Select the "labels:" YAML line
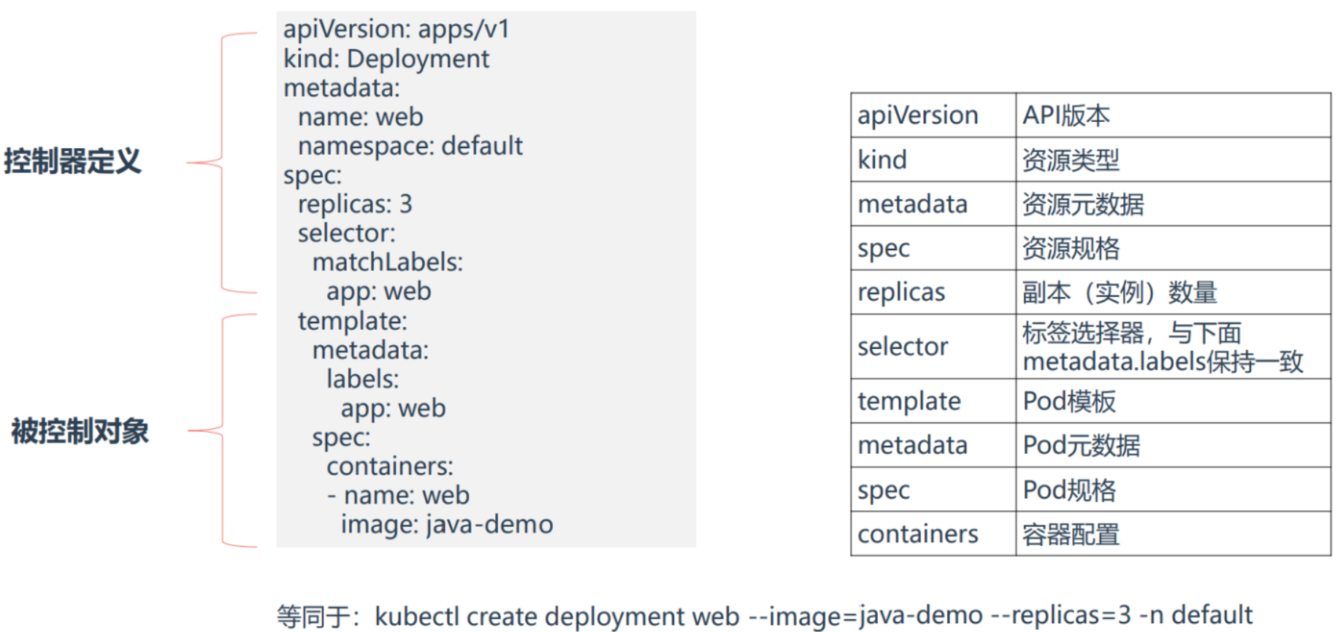 point(362,379)
